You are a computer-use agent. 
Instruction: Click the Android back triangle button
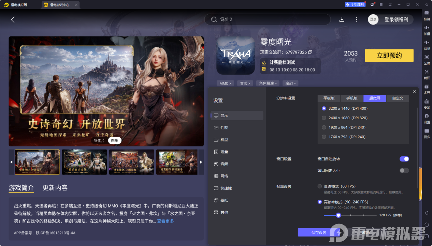click(427, 213)
